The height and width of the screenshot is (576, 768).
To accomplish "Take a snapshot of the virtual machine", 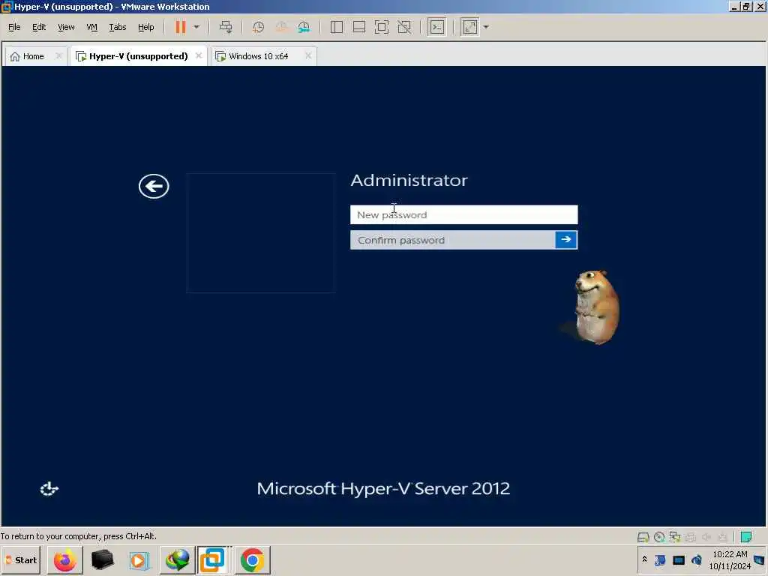I will tap(258, 27).
